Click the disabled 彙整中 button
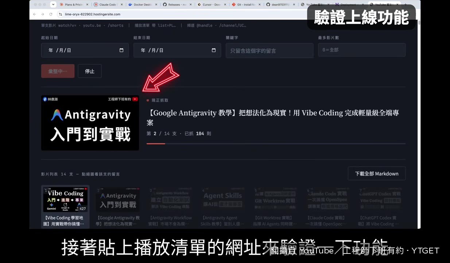The height and width of the screenshot is (263, 450). 58,71
